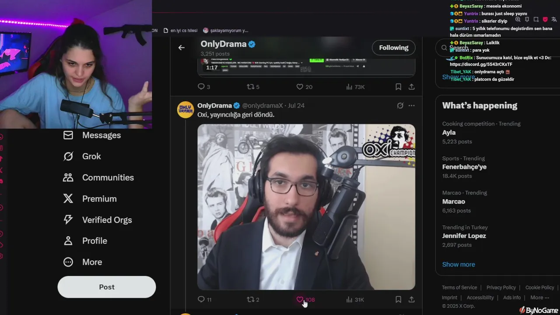The width and height of the screenshot is (560, 315).
Task: Repost the Oxi yayıncılığa geri döndü post
Action: point(253,300)
